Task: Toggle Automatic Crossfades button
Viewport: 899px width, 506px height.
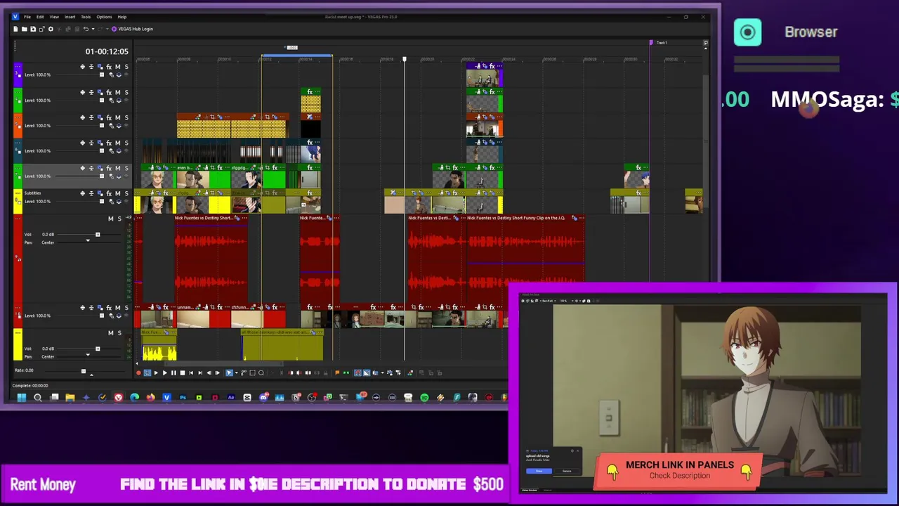Action: 366,372
